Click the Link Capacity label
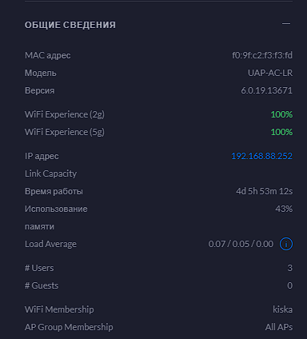This screenshot has width=307, height=339. tap(50, 173)
